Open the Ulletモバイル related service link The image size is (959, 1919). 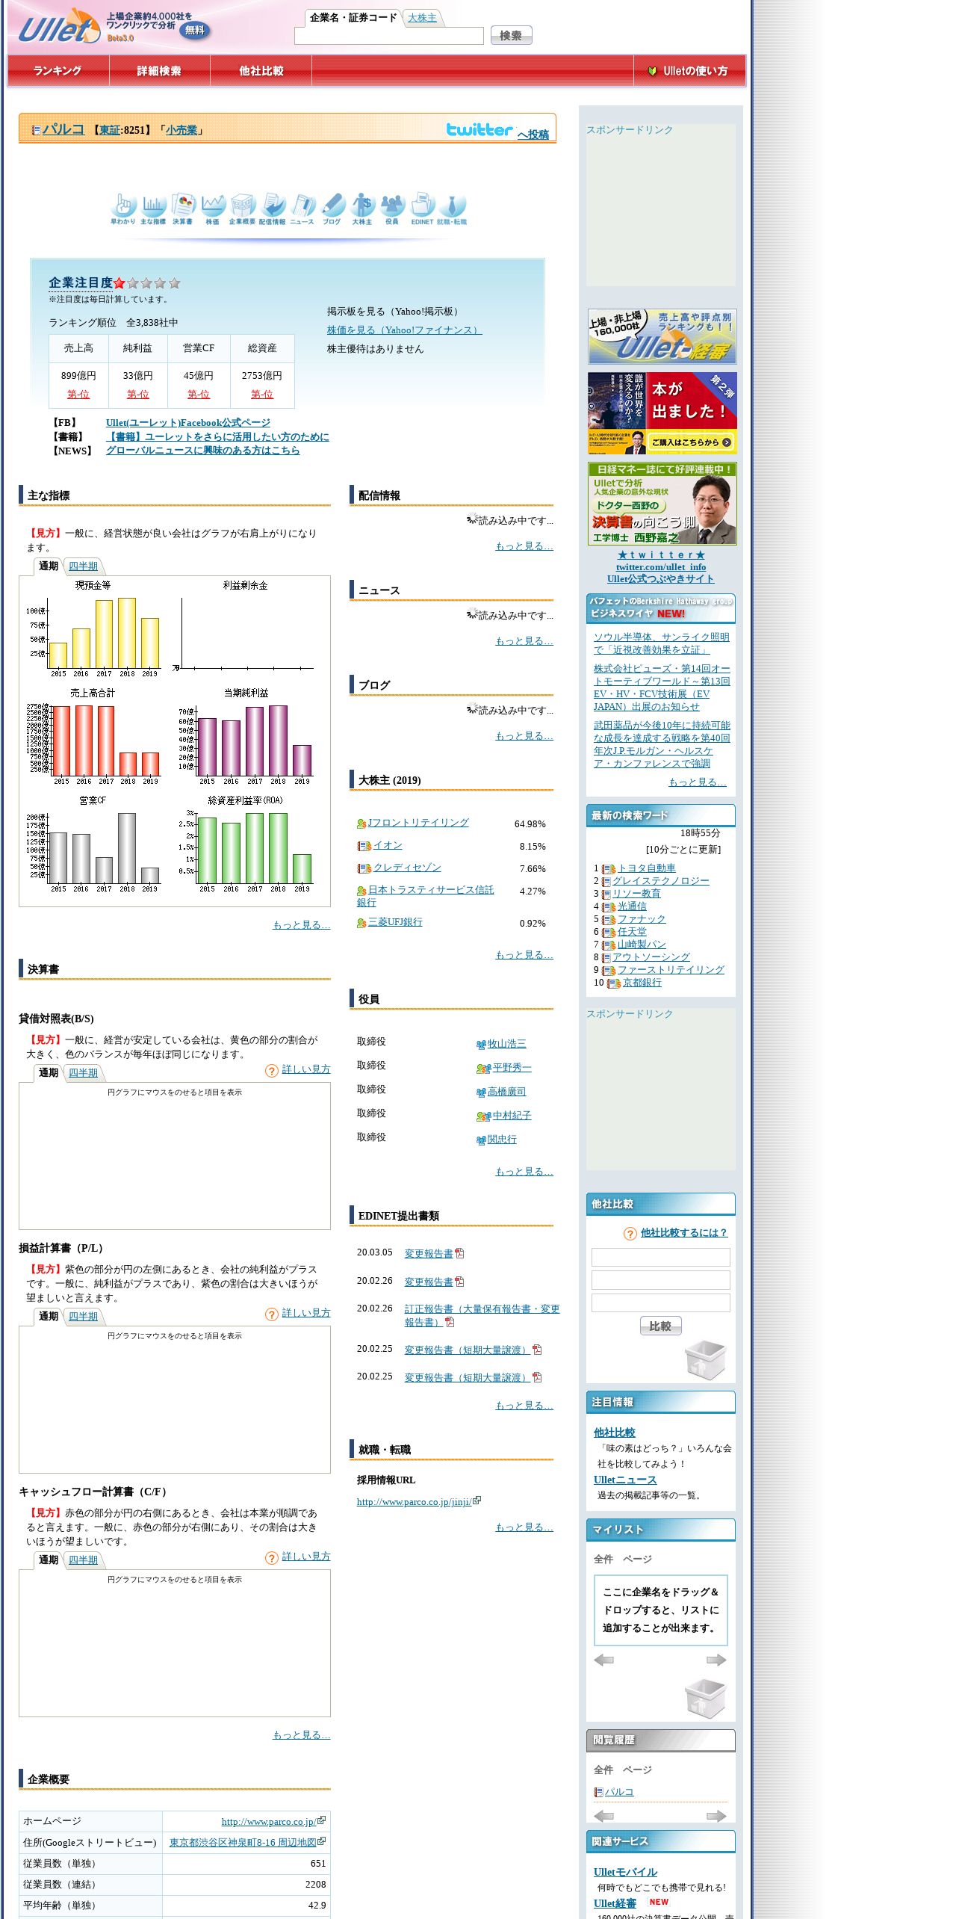click(x=625, y=1872)
